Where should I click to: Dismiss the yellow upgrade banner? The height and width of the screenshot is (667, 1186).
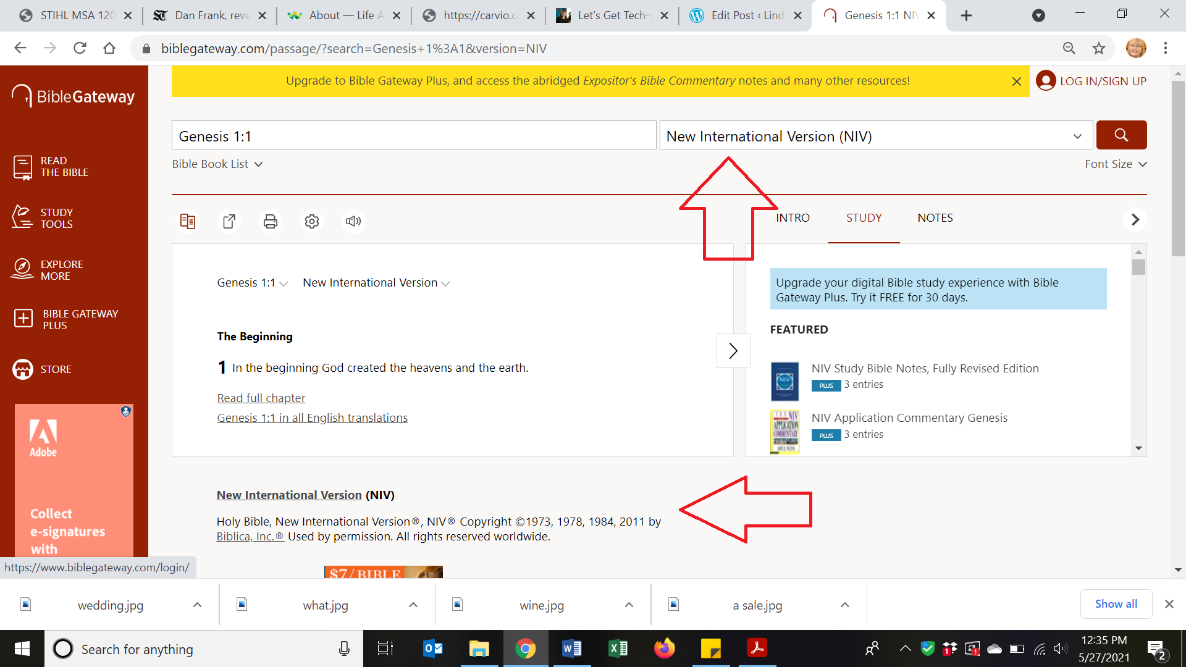[x=1016, y=82]
